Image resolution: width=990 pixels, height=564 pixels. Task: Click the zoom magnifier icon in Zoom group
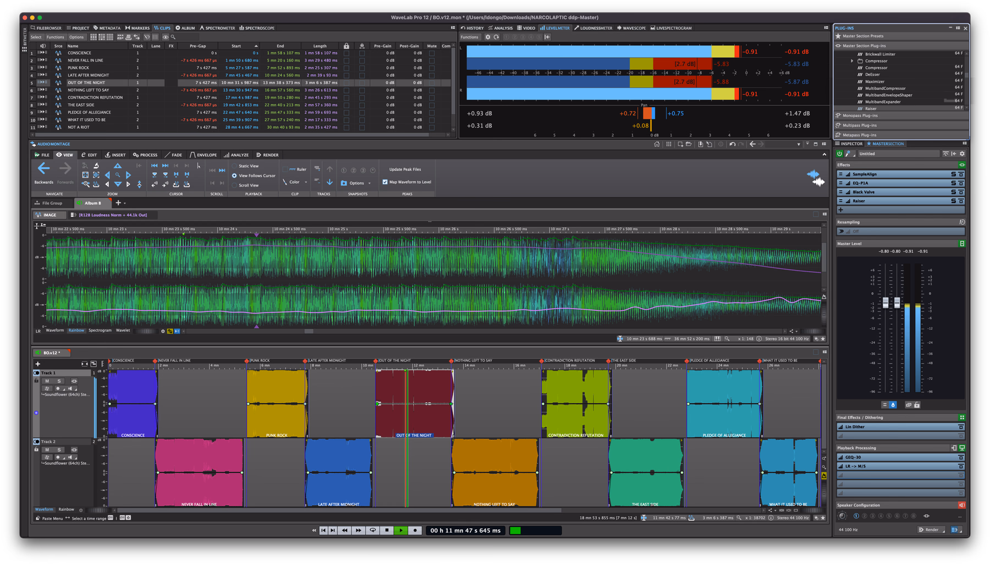[118, 175]
